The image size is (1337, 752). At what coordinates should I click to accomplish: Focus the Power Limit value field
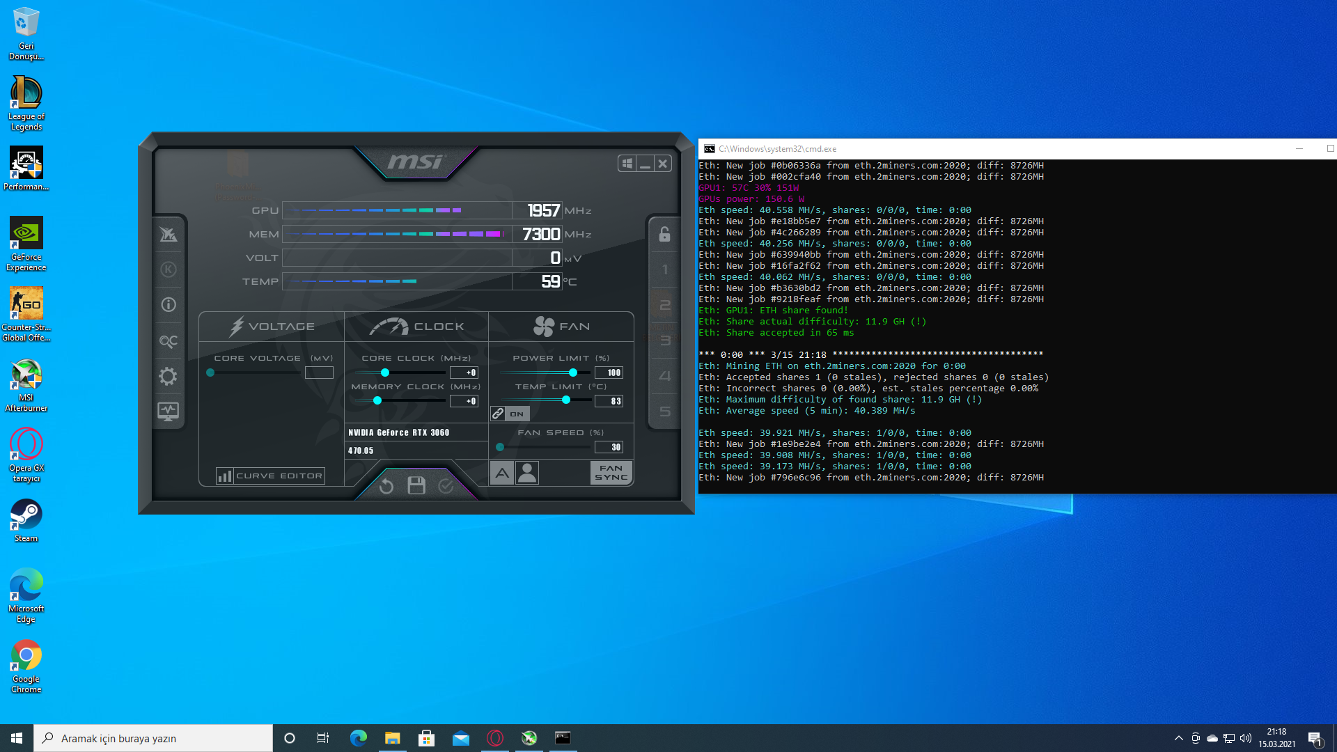[609, 373]
